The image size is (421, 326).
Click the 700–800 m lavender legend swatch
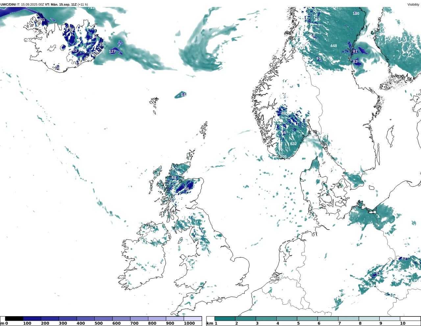click(x=139, y=318)
